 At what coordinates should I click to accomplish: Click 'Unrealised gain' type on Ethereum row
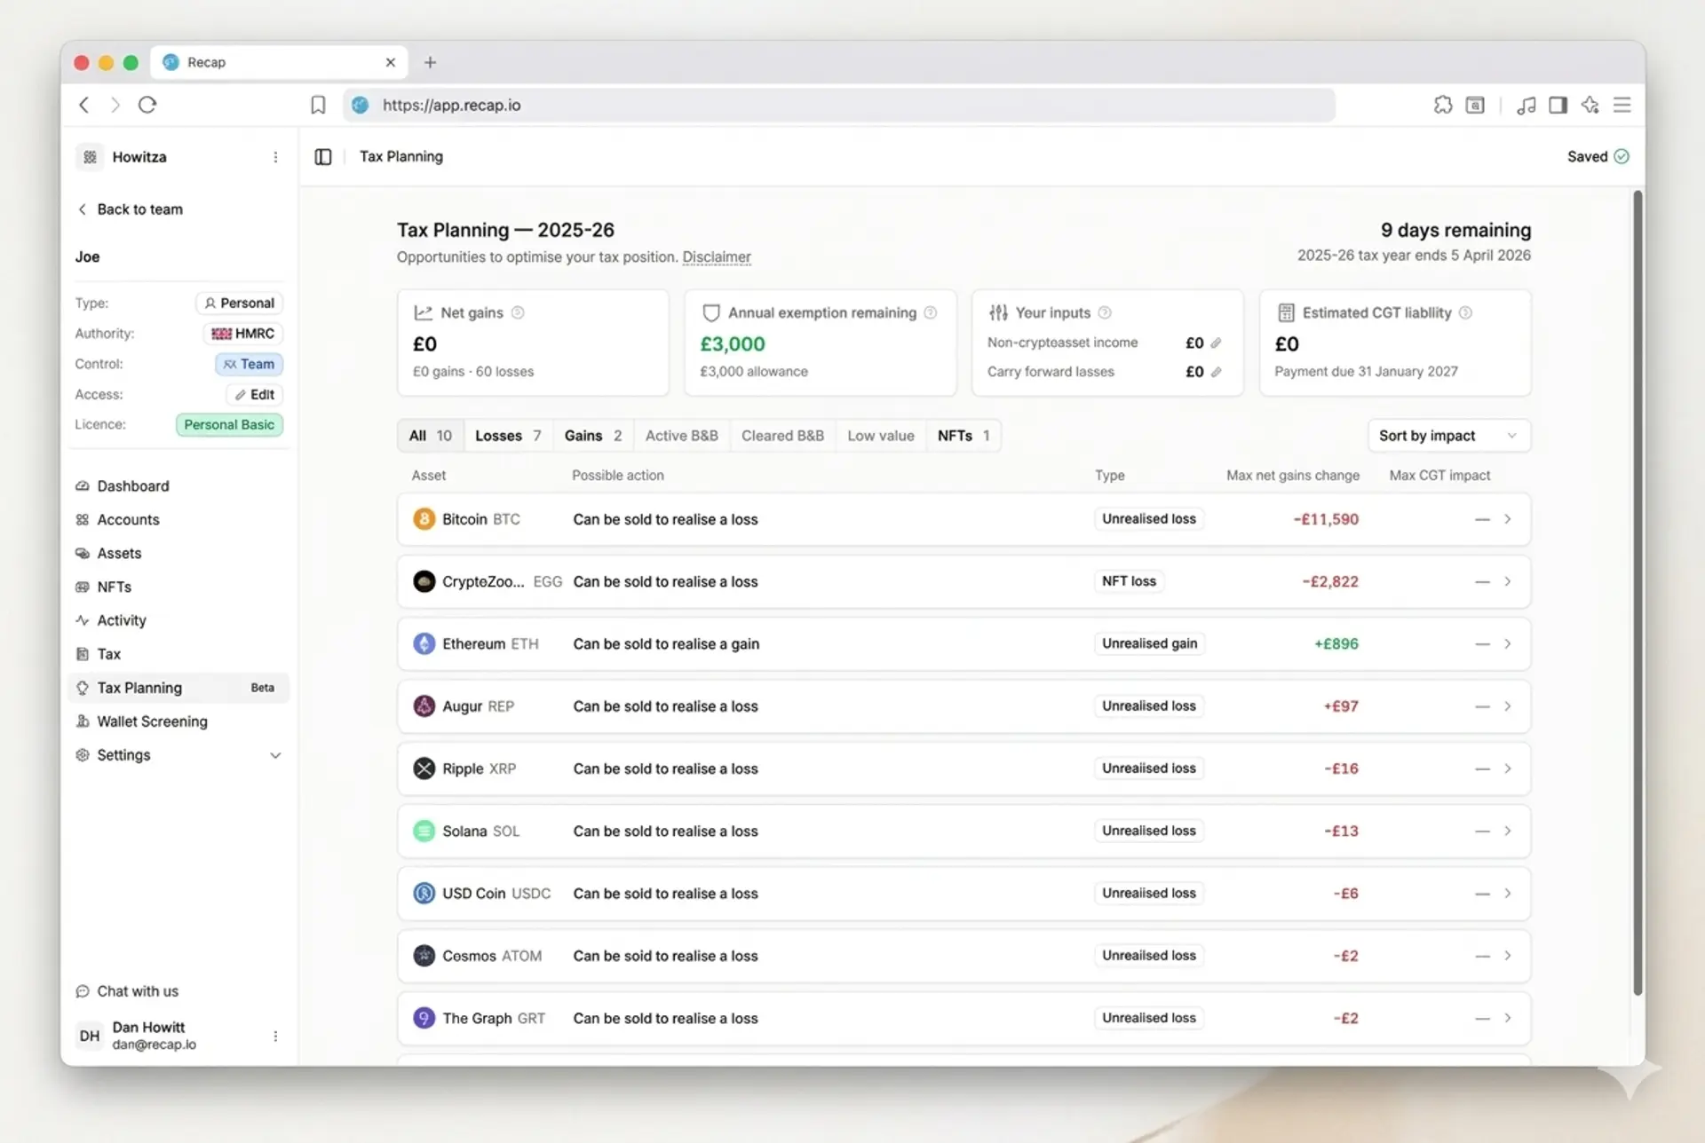click(1149, 643)
